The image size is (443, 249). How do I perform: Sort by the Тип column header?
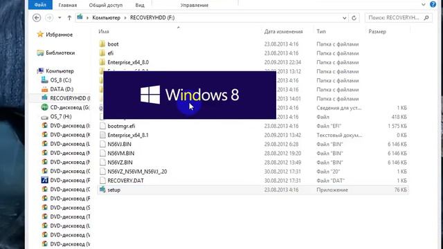click(x=321, y=31)
